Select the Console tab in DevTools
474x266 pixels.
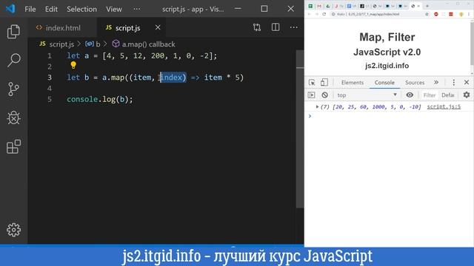[x=384, y=82]
